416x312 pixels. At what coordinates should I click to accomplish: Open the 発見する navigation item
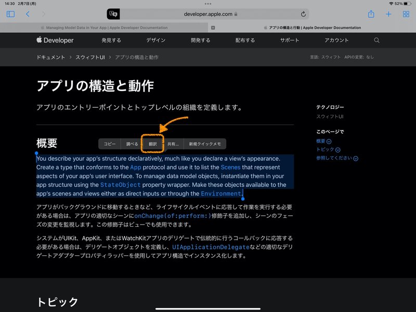pyautogui.click(x=111, y=41)
